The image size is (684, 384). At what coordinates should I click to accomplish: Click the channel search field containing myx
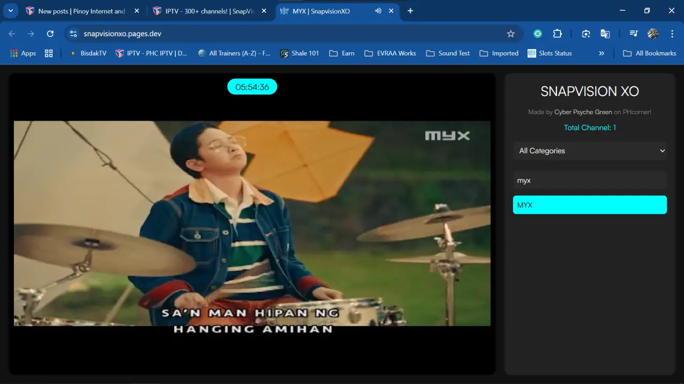point(590,180)
